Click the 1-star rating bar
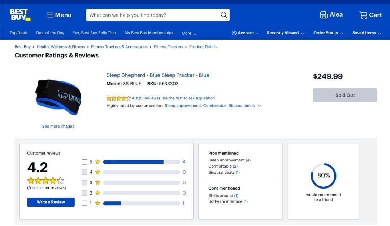 (142, 203)
